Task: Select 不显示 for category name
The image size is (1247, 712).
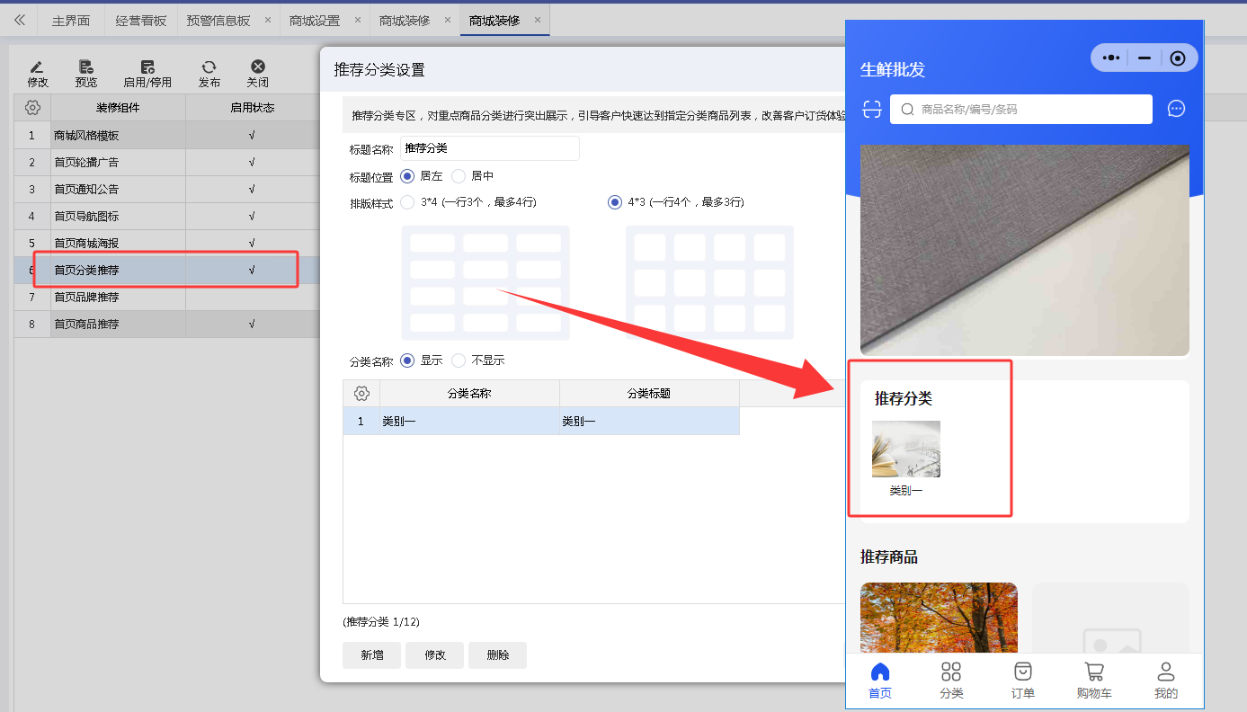Action: [x=459, y=360]
